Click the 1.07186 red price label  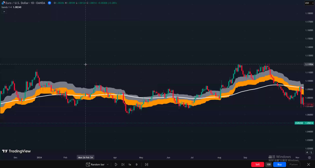pos(309,105)
